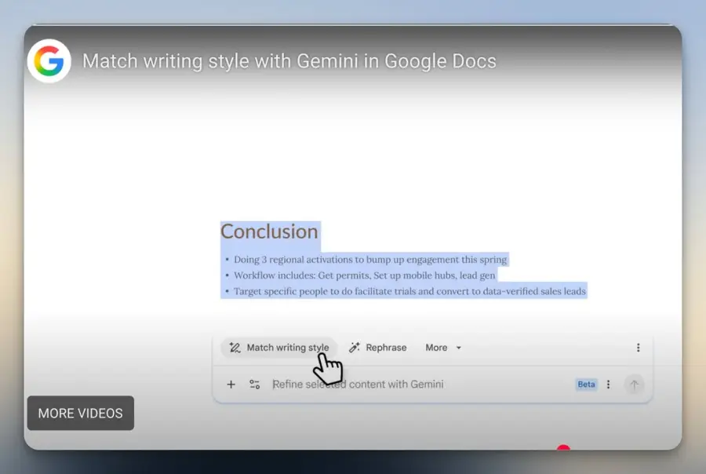Image resolution: width=706 pixels, height=474 pixels.
Task: Click the send up-arrow button
Action: (x=634, y=385)
